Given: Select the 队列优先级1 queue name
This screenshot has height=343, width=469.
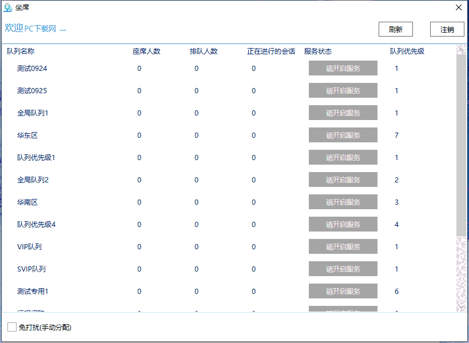Looking at the screenshot, I should [36, 157].
